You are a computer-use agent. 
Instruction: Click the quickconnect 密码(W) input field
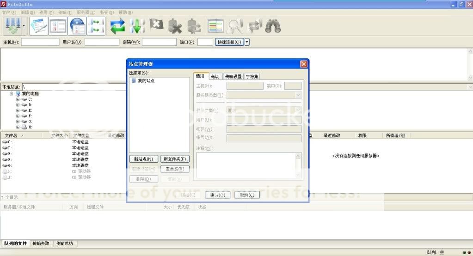coord(159,42)
